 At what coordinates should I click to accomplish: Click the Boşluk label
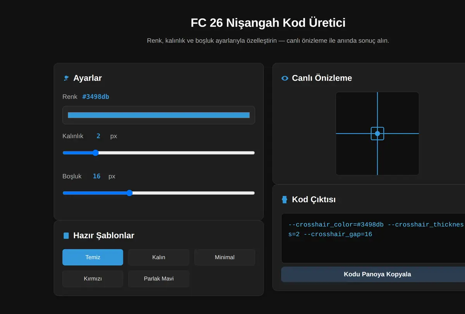72,176
